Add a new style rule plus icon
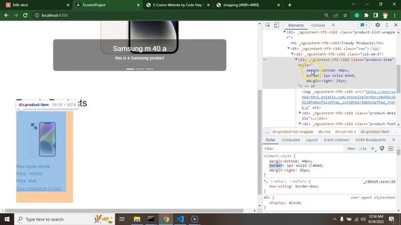401x225 pixels. click(373, 149)
